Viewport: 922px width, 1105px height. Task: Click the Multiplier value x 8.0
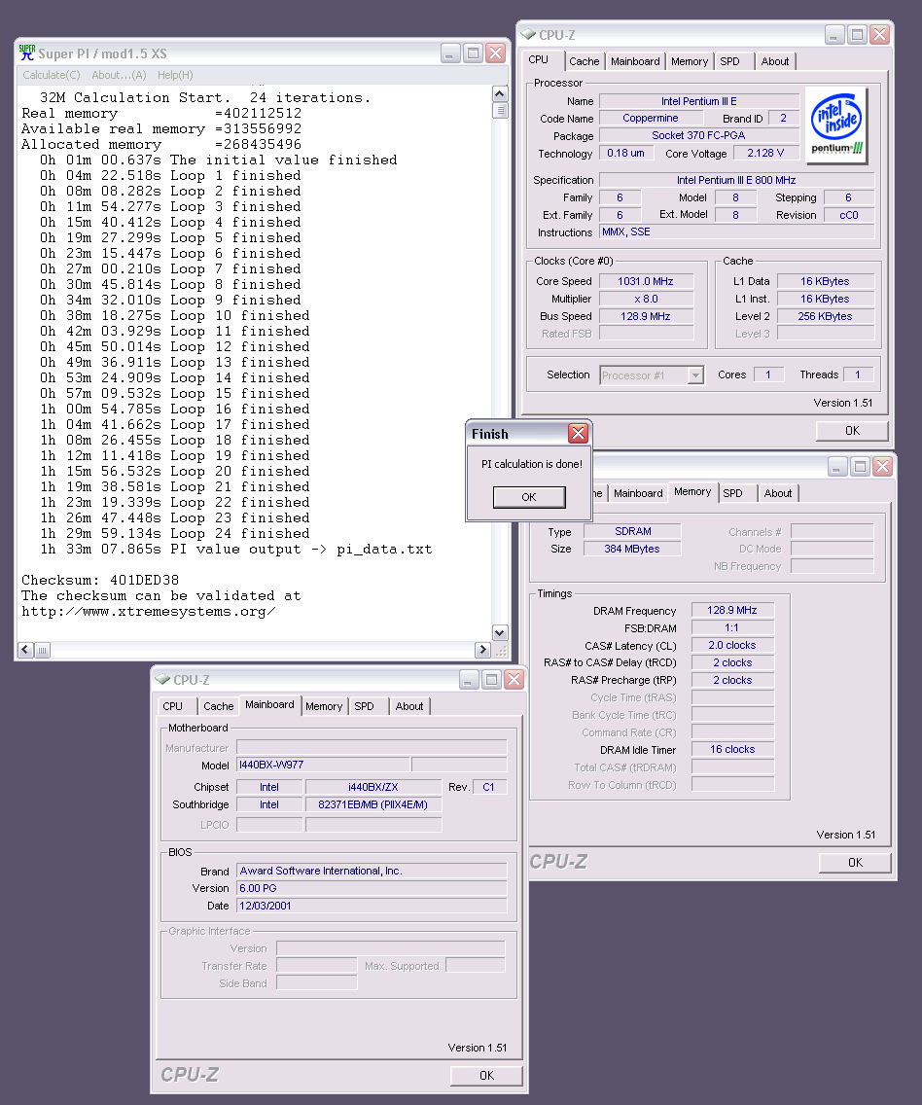tap(646, 299)
